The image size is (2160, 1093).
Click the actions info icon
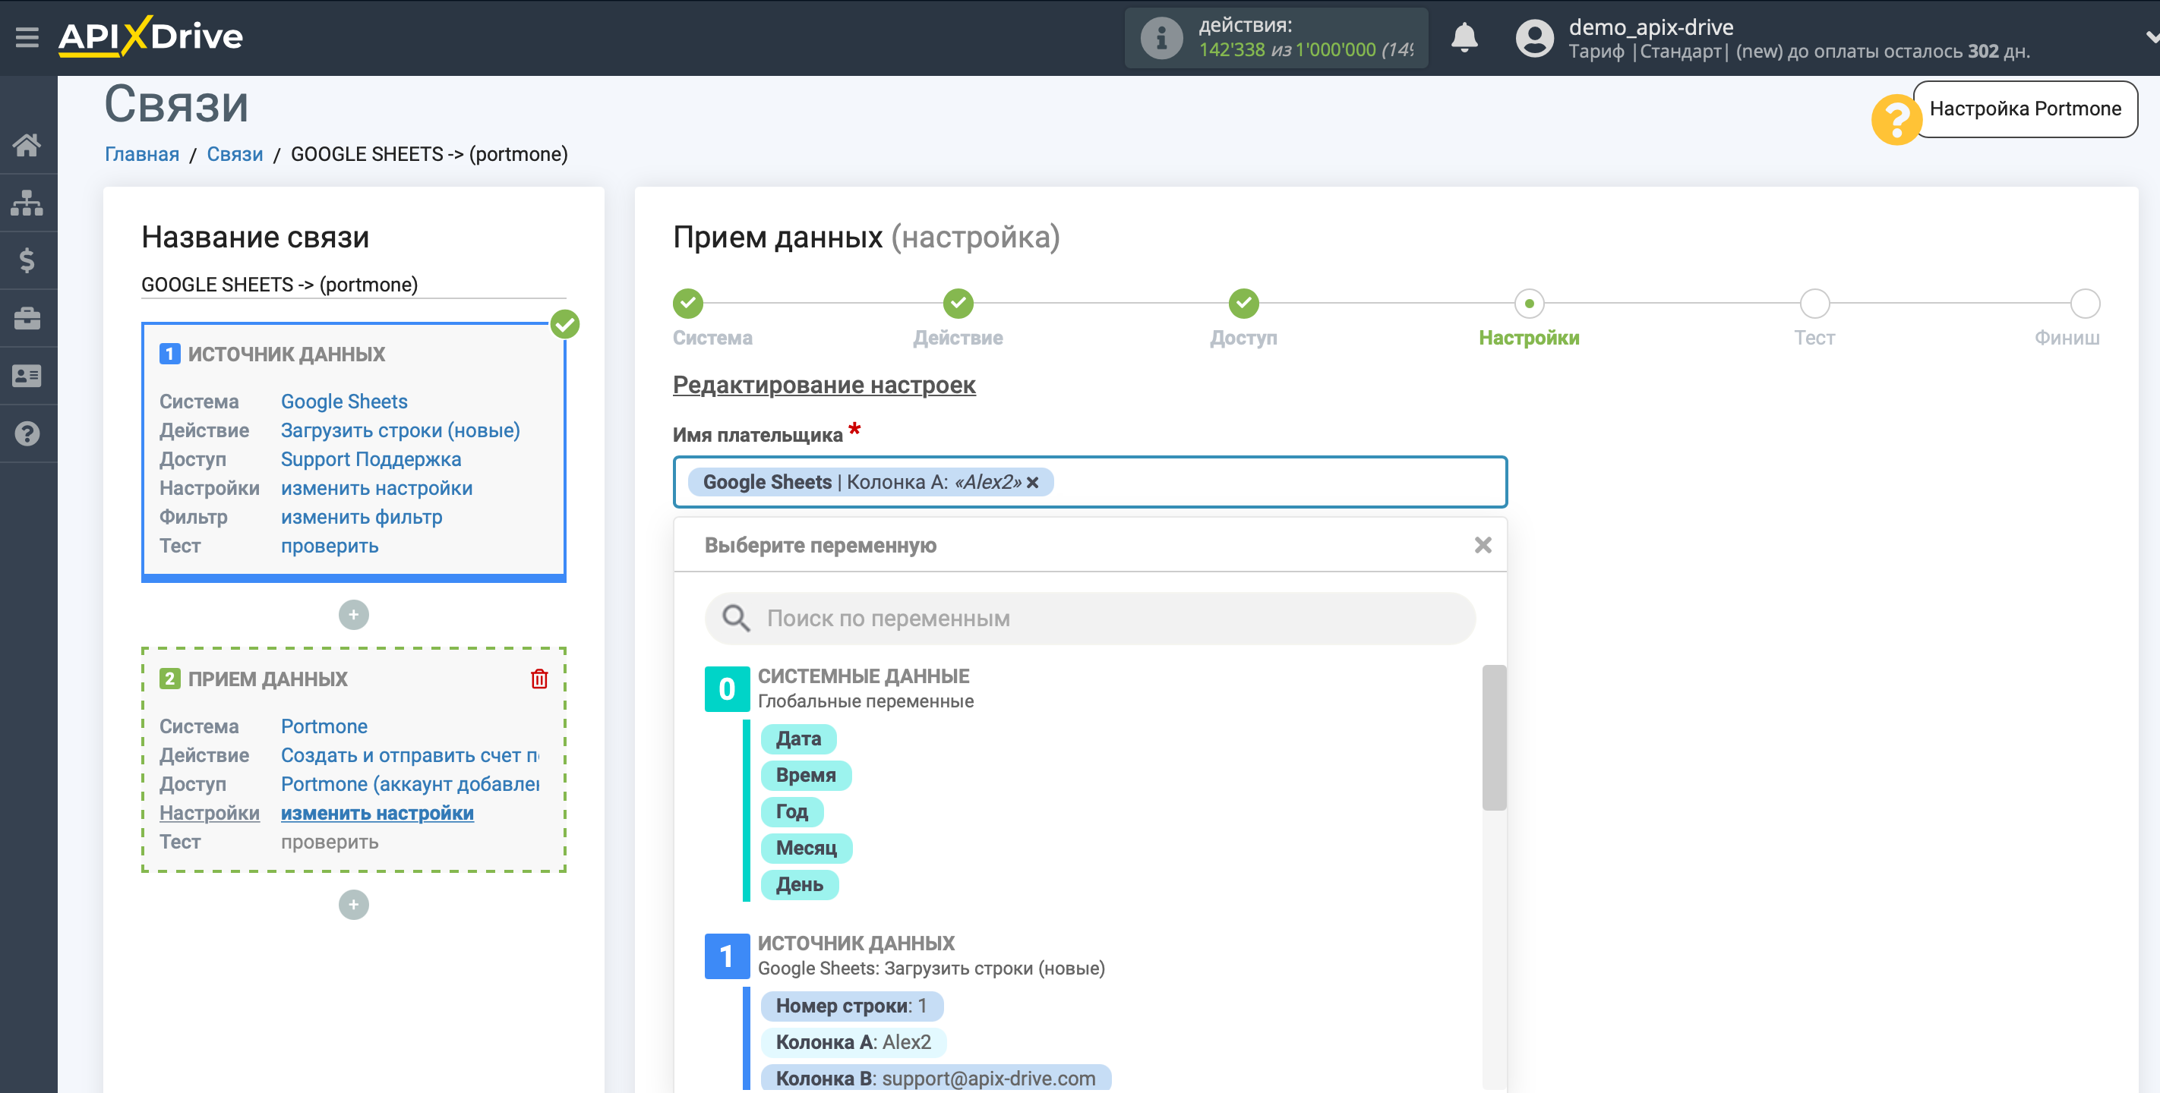point(1161,38)
